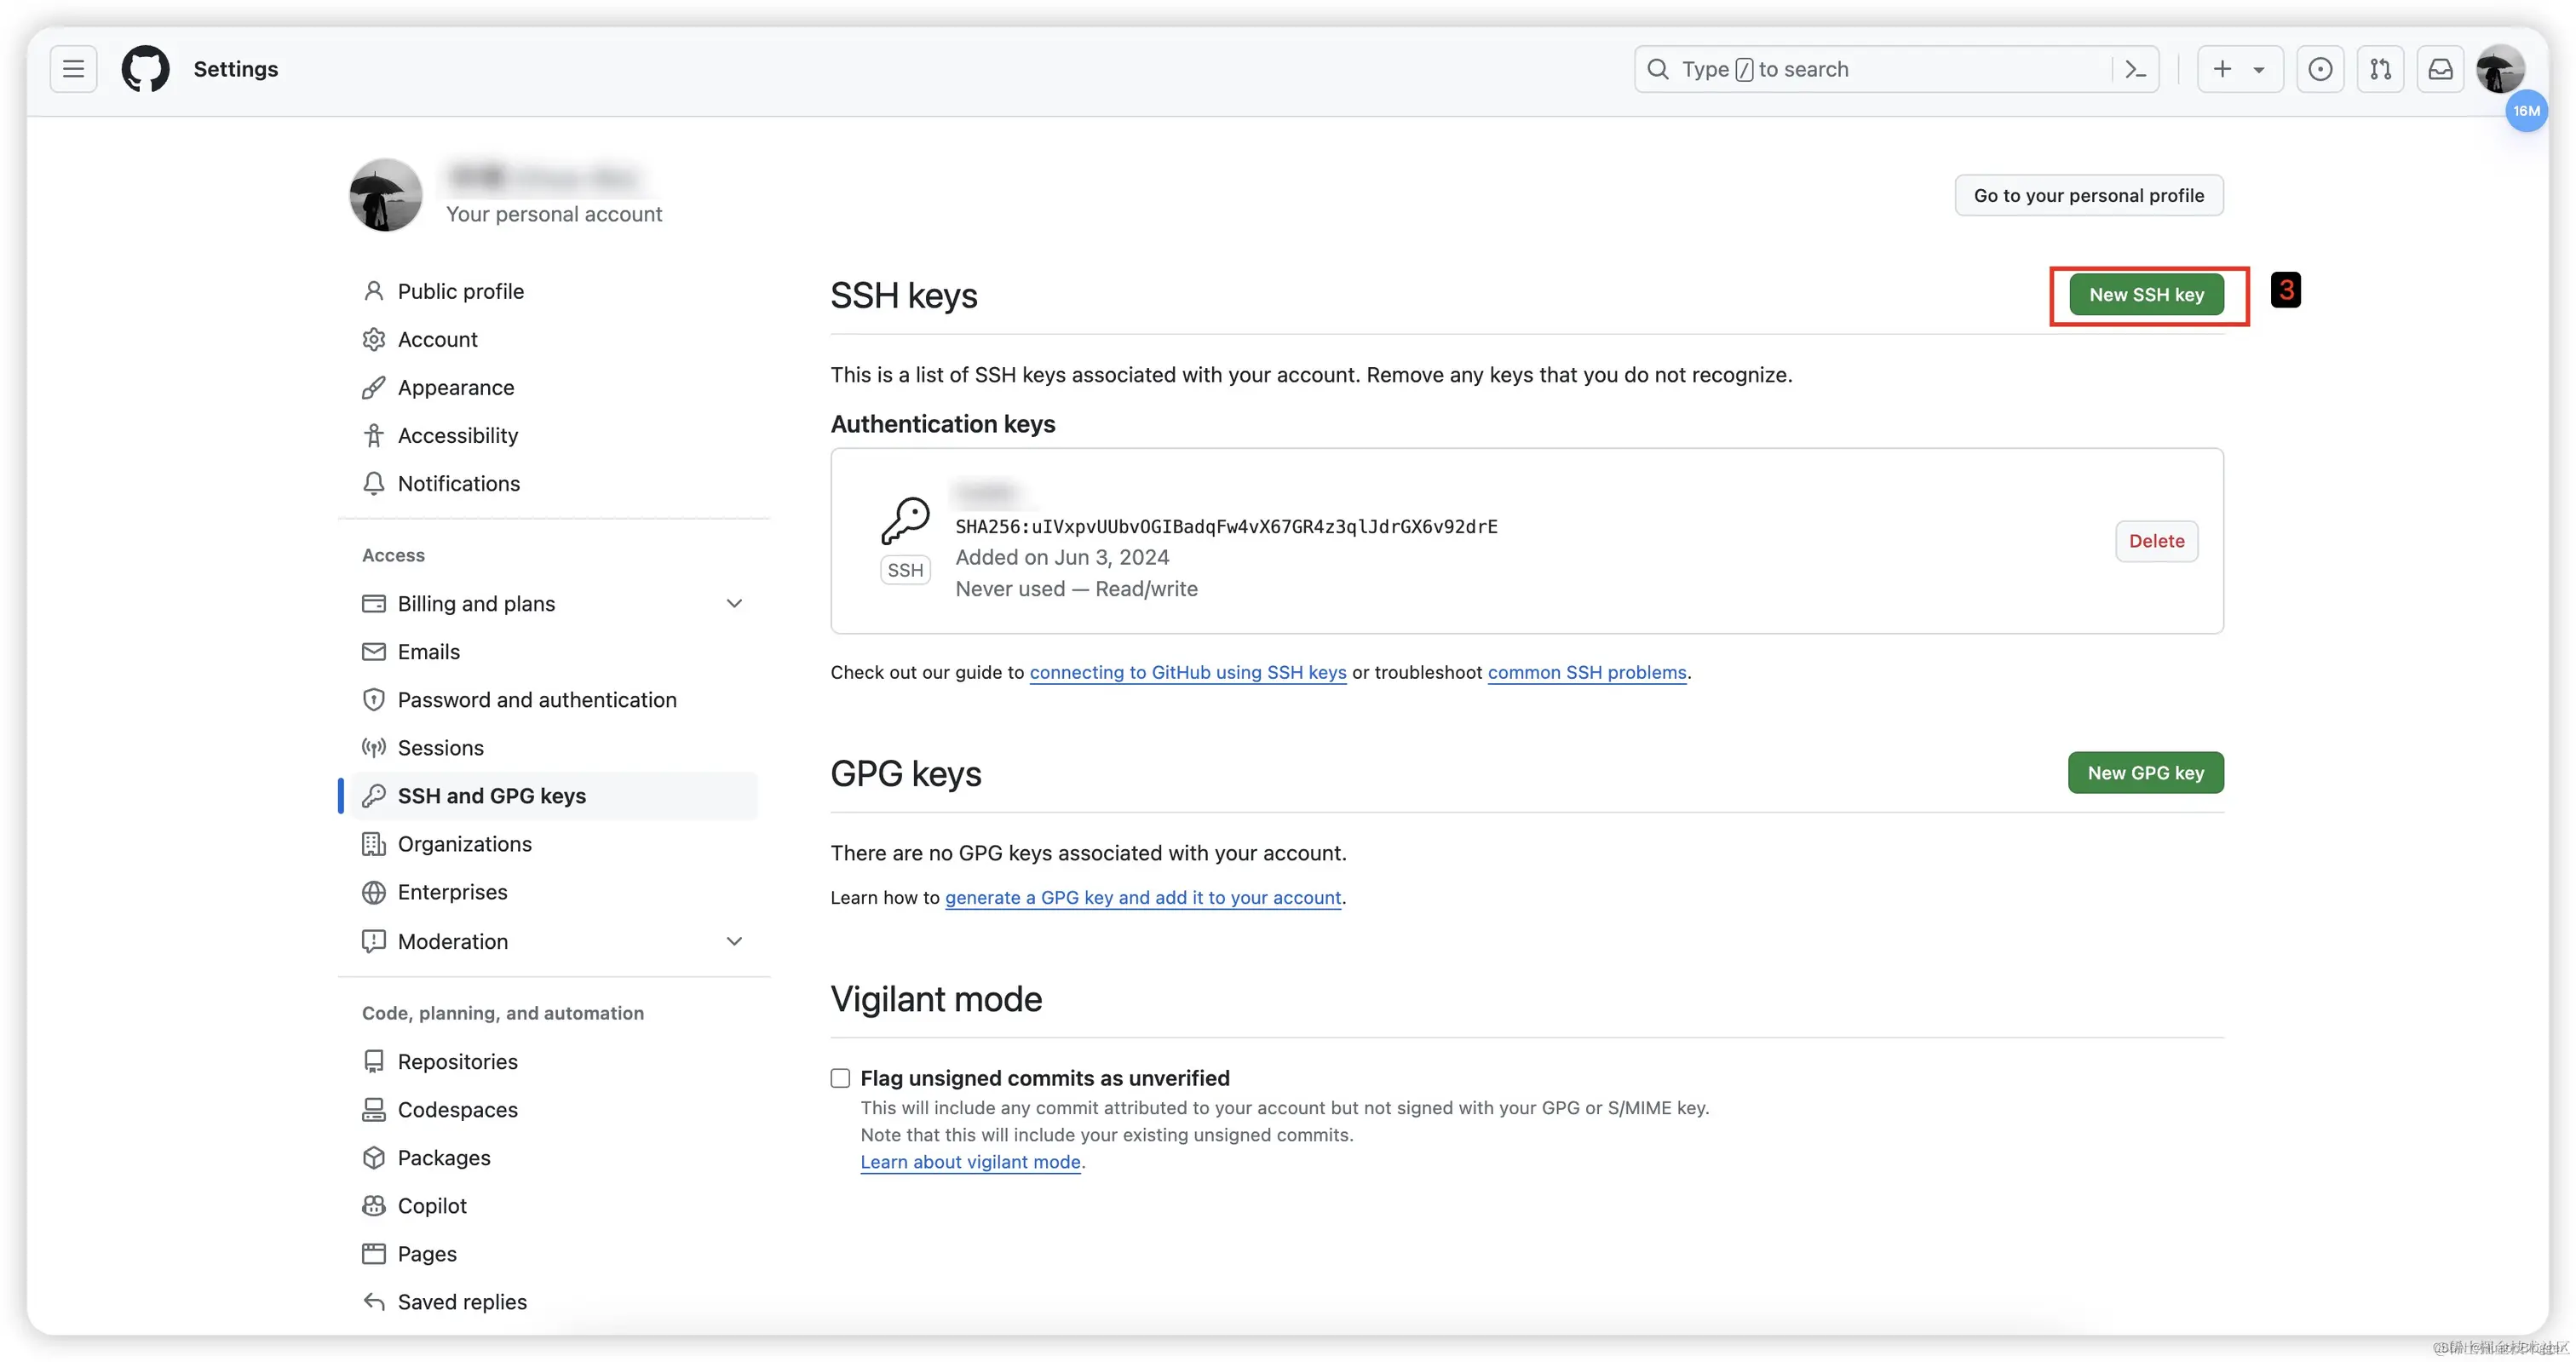Screen dimensions: 2576x1362
Task: Click the GitHub octocat logo
Action: (x=146, y=69)
